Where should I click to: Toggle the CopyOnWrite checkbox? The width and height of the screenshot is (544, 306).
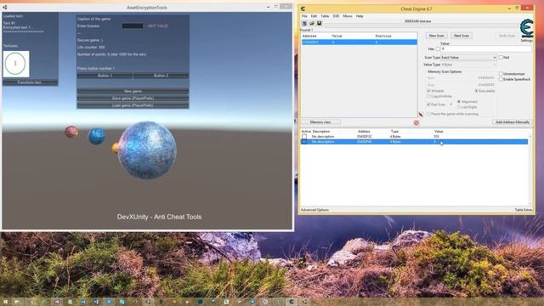tap(428, 96)
